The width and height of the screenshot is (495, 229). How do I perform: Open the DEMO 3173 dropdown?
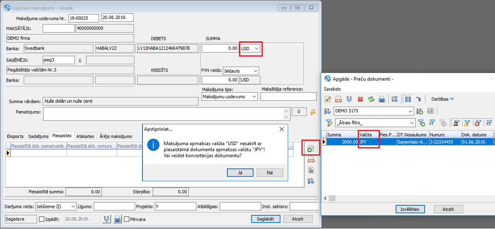[410, 111]
